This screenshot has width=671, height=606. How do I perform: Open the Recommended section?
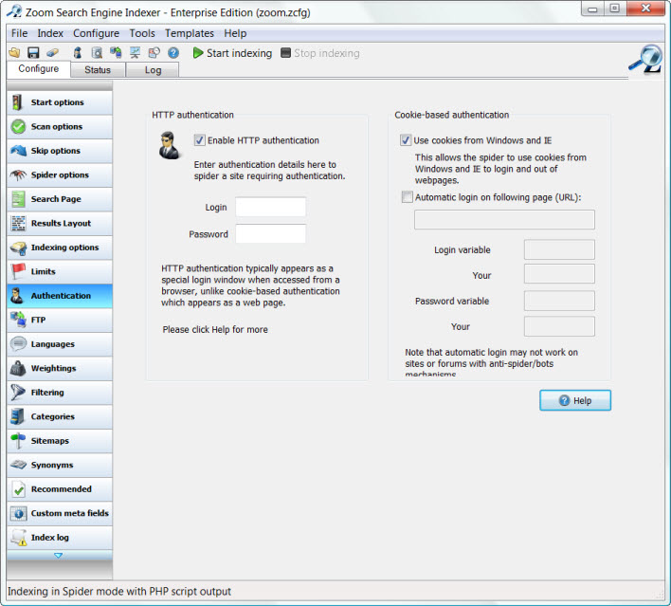(60, 489)
